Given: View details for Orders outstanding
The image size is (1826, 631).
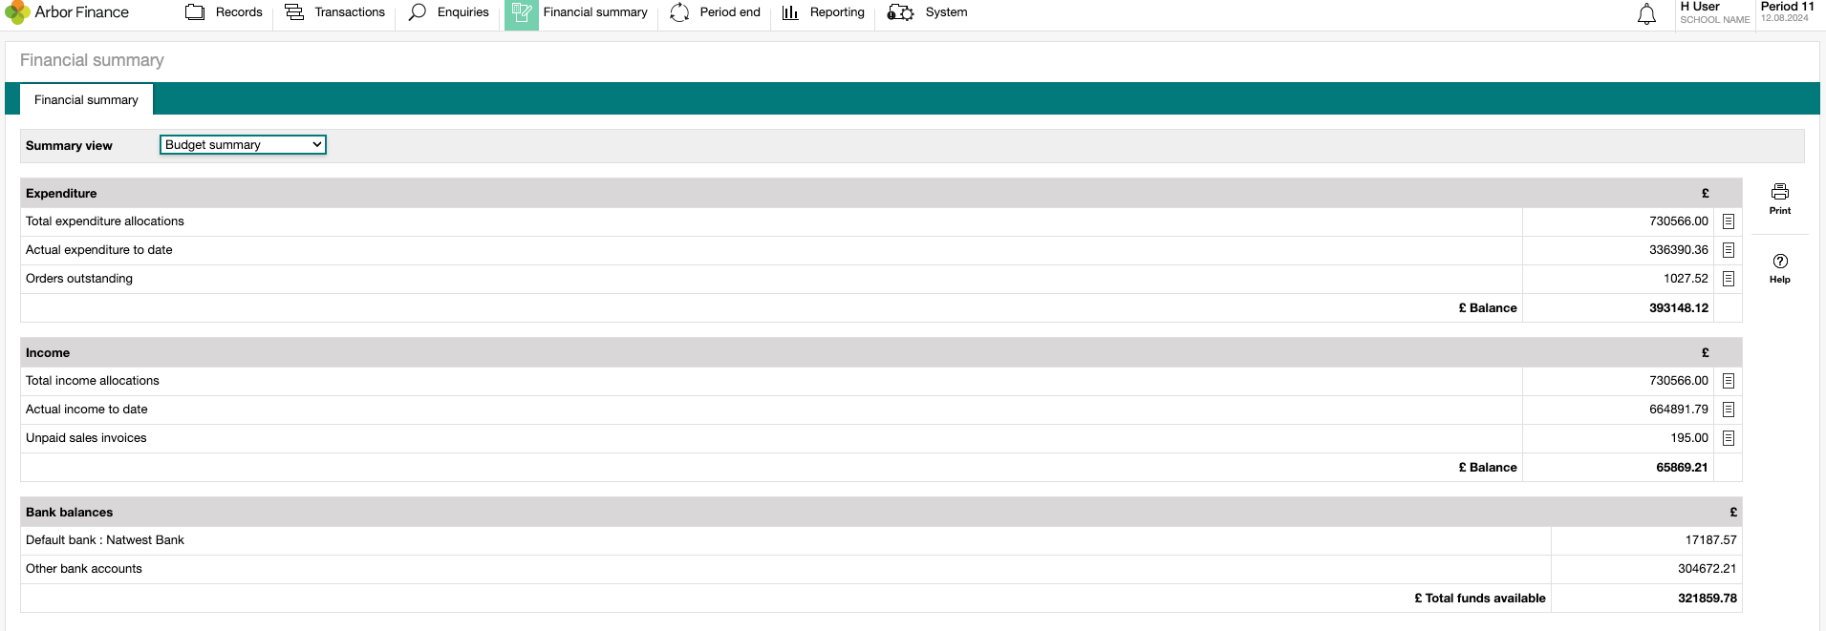Looking at the screenshot, I should 1729,279.
